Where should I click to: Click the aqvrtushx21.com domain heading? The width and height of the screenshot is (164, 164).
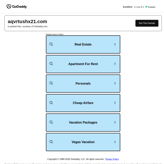tap(27, 21)
